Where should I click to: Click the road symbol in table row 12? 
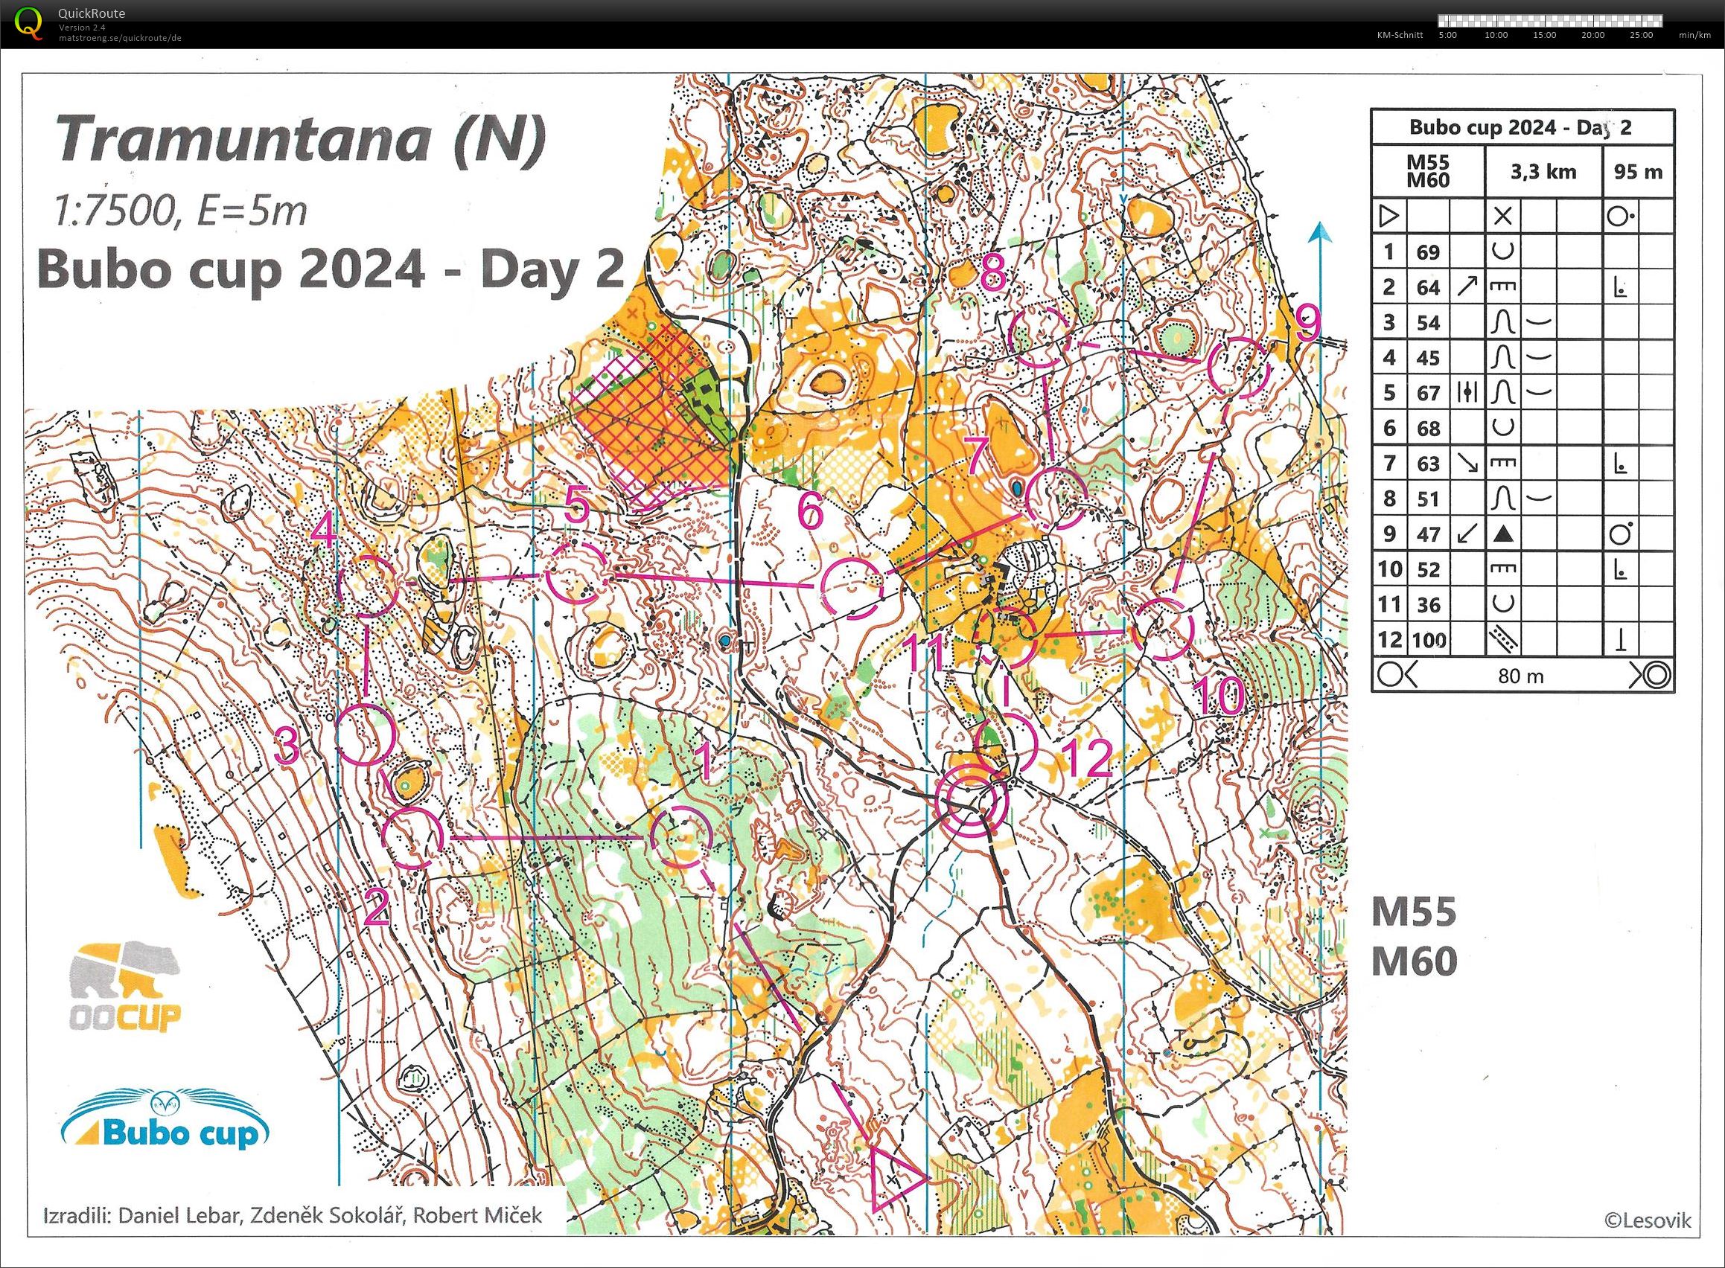click(1502, 639)
